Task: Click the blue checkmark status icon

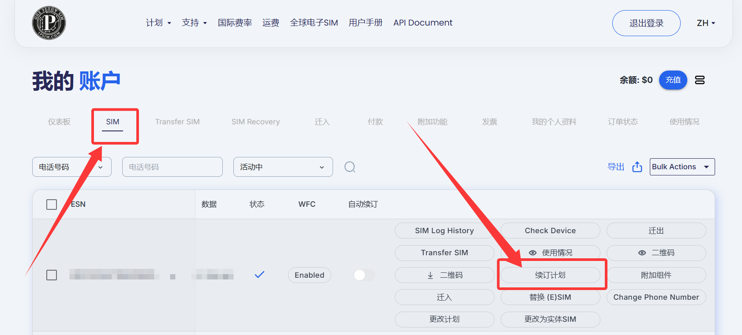Action: (x=259, y=275)
